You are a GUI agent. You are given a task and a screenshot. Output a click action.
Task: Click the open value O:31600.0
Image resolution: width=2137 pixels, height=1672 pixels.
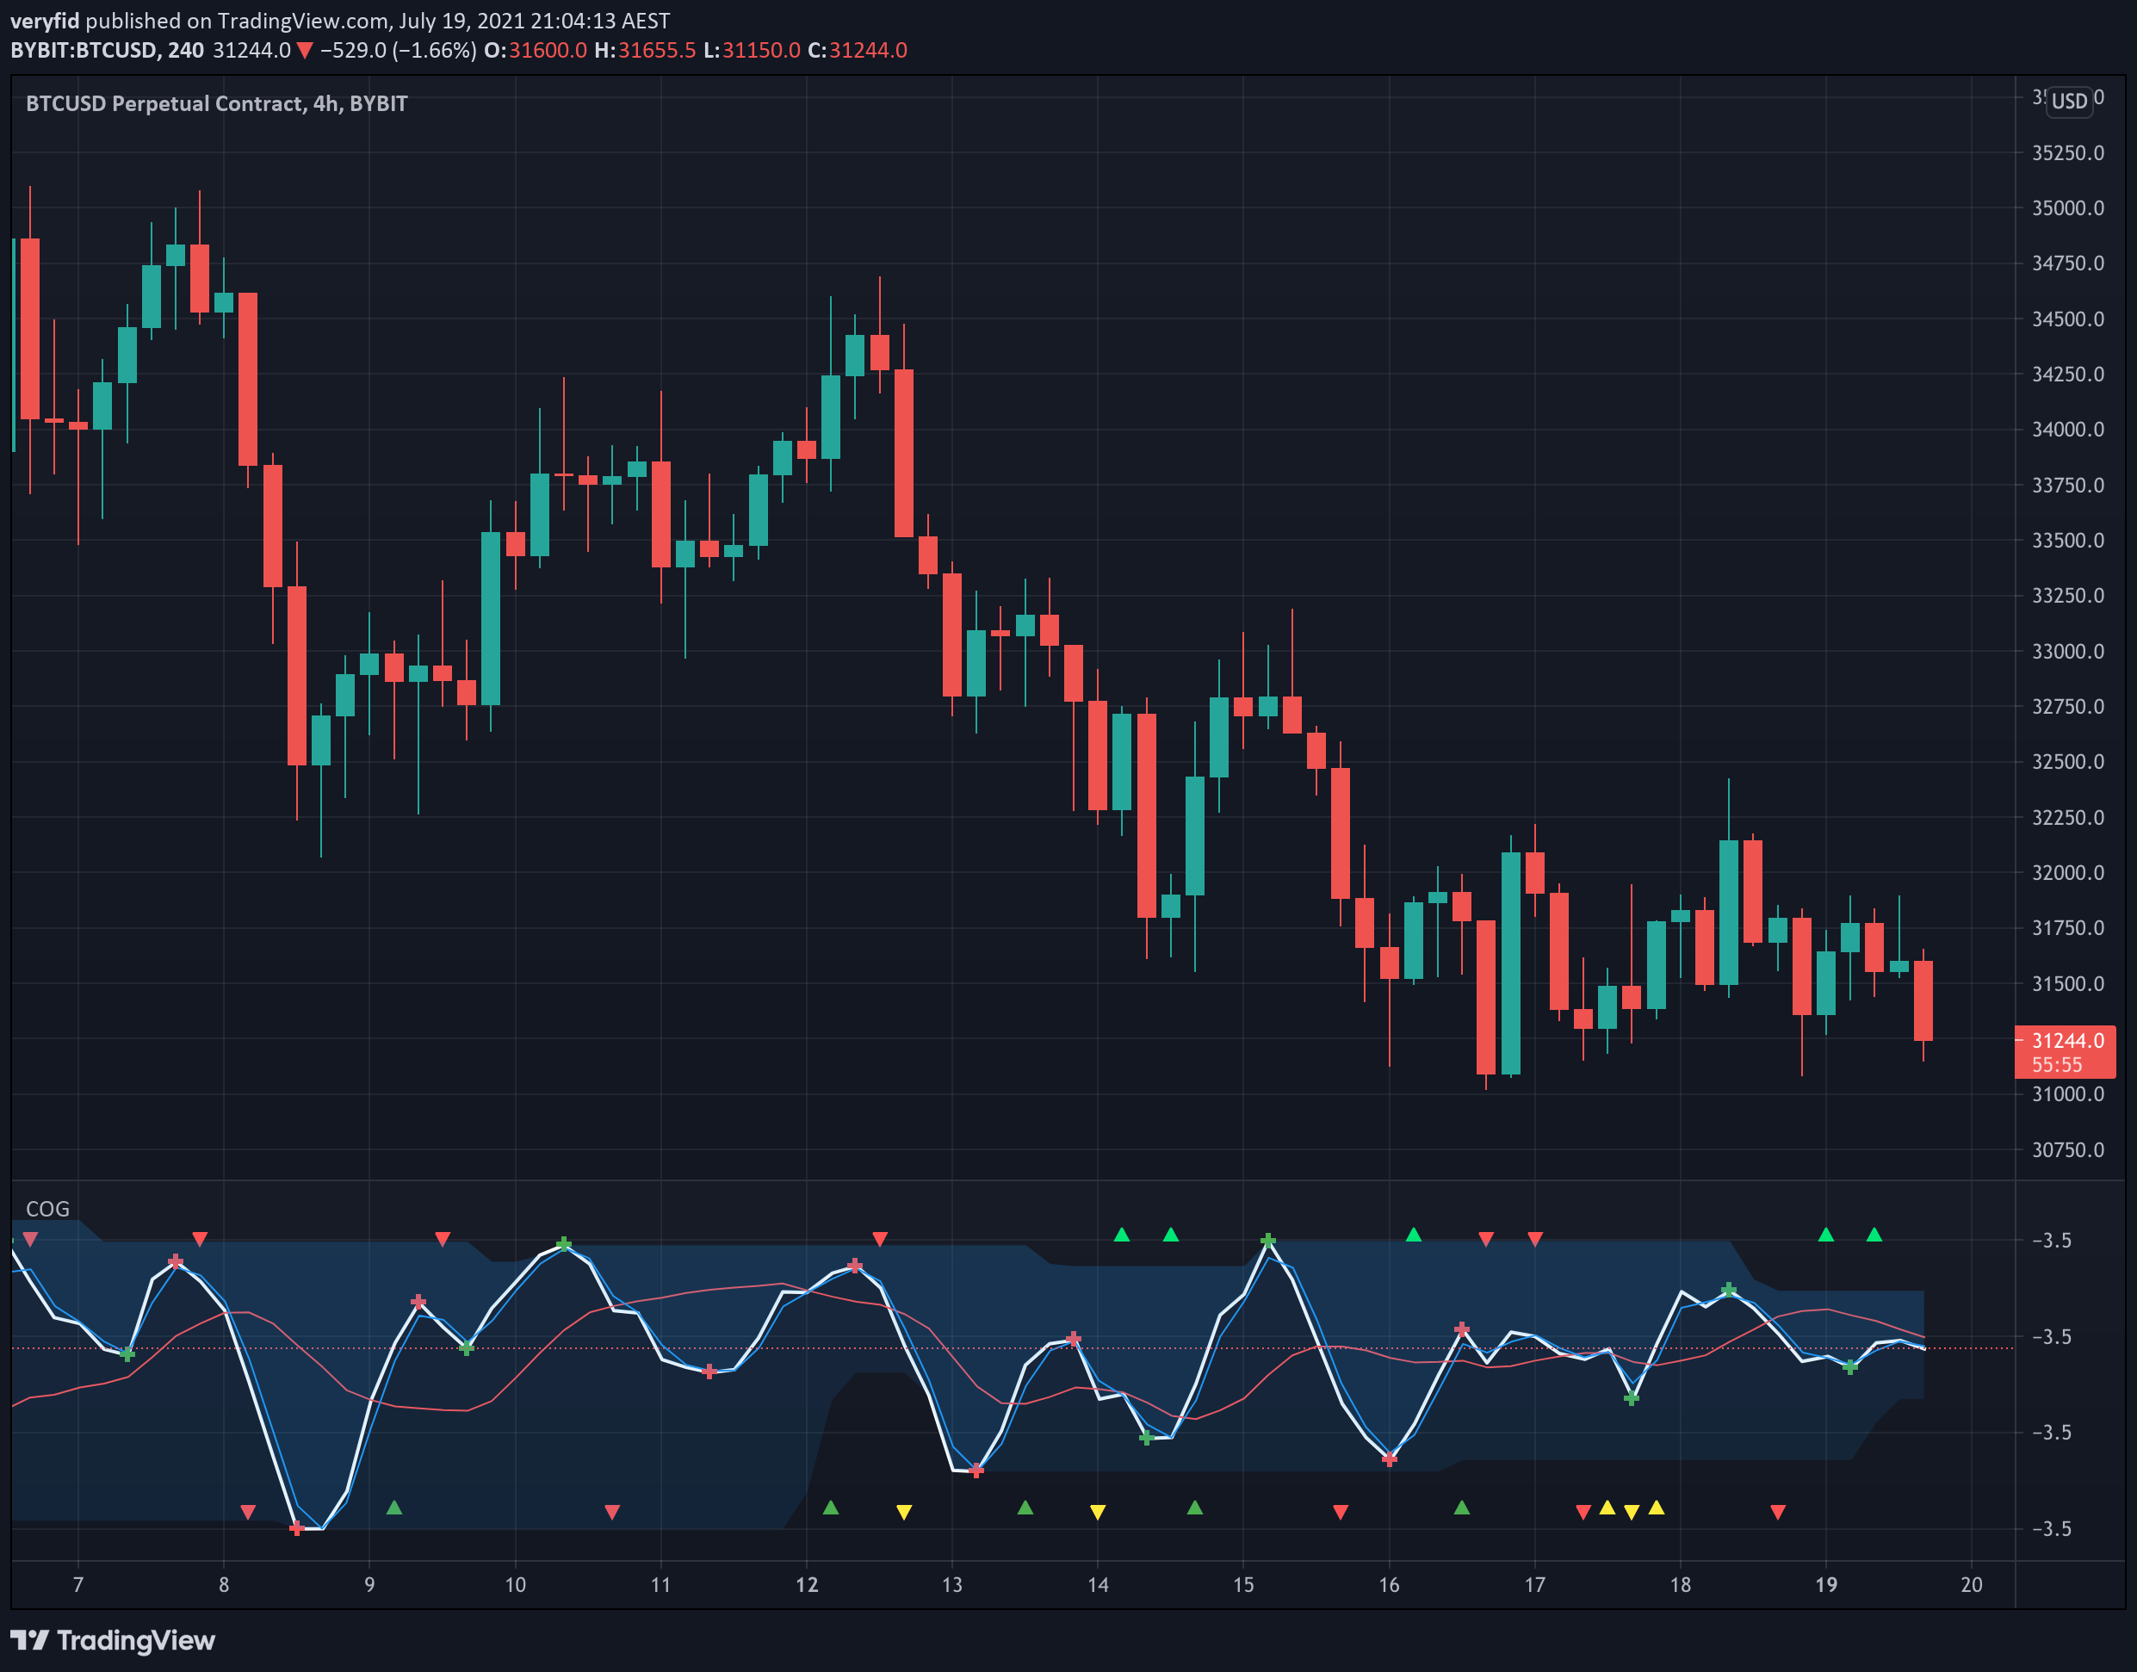(536, 50)
